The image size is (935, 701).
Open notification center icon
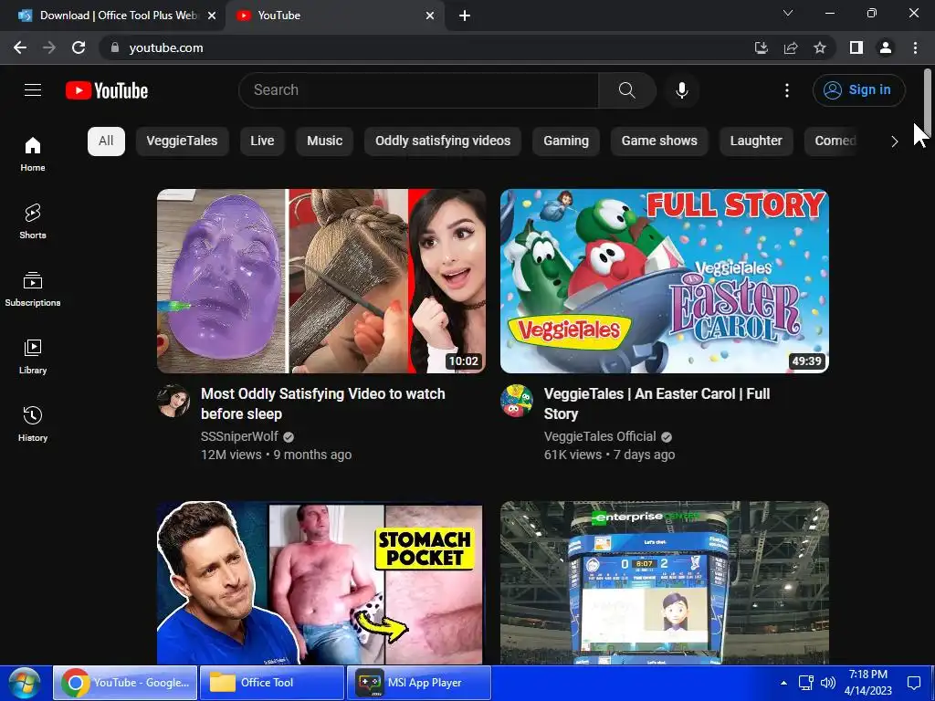point(913,683)
